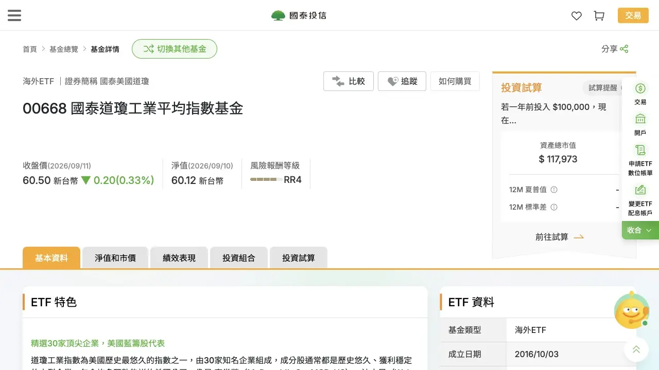The width and height of the screenshot is (659, 370).
Task: Click the RR4 risk level bar
Action: (266, 180)
